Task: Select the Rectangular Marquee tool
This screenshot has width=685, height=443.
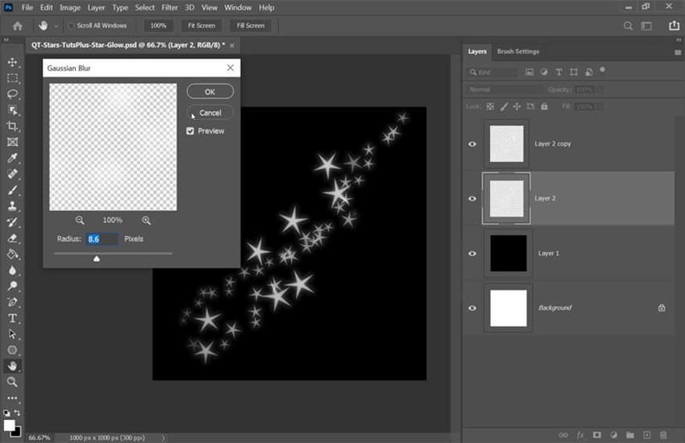Action: (x=13, y=78)
